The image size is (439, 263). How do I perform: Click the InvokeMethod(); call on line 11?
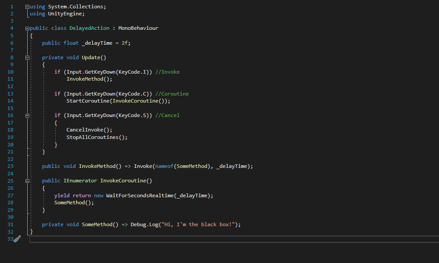[x=89, y=79]
